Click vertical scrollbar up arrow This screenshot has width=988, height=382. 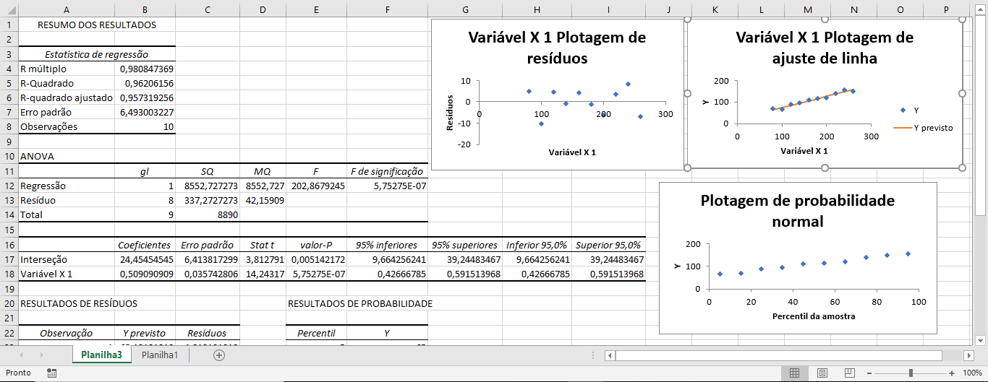coord(981,9)
